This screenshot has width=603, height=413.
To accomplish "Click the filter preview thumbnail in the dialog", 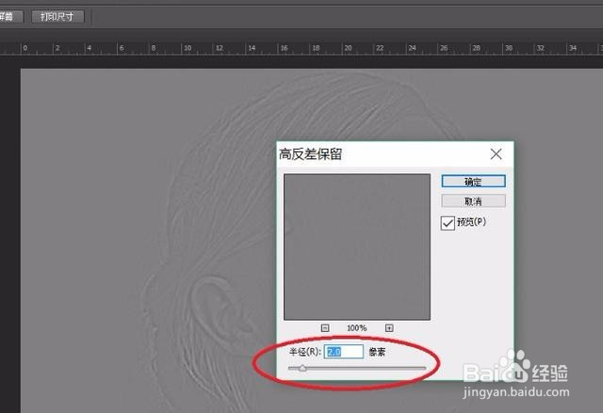I will tap(357, 246).
